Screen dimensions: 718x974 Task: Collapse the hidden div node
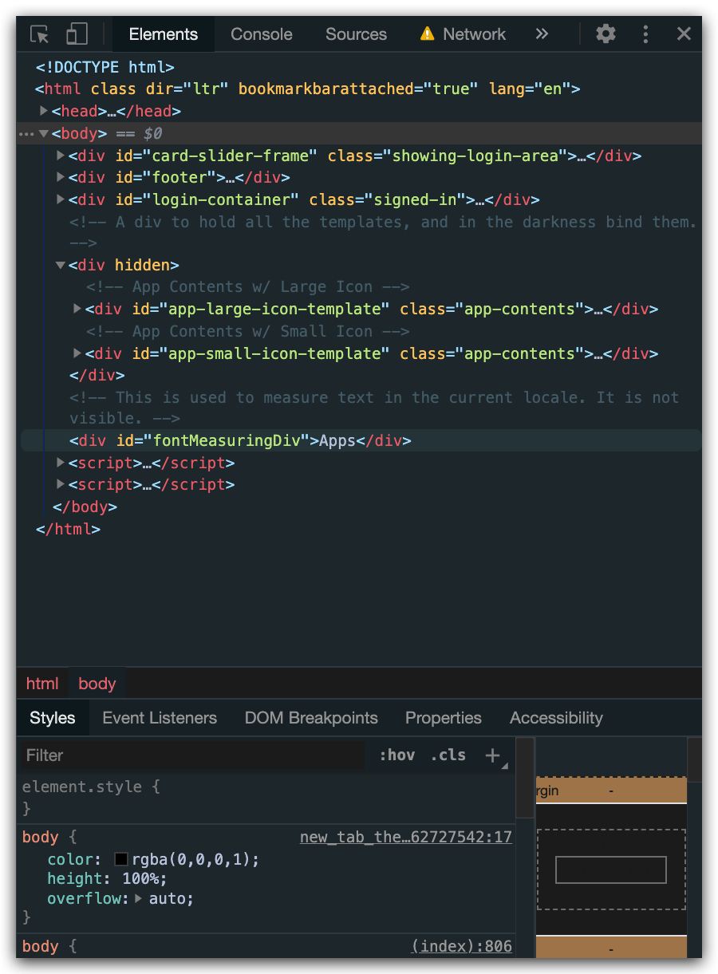coord(61,265)
